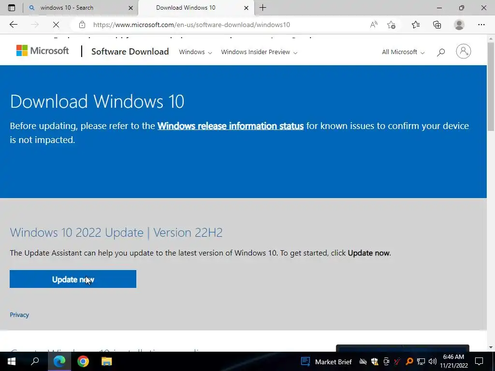Activate Read aloud in address bar

coord(374,25)
